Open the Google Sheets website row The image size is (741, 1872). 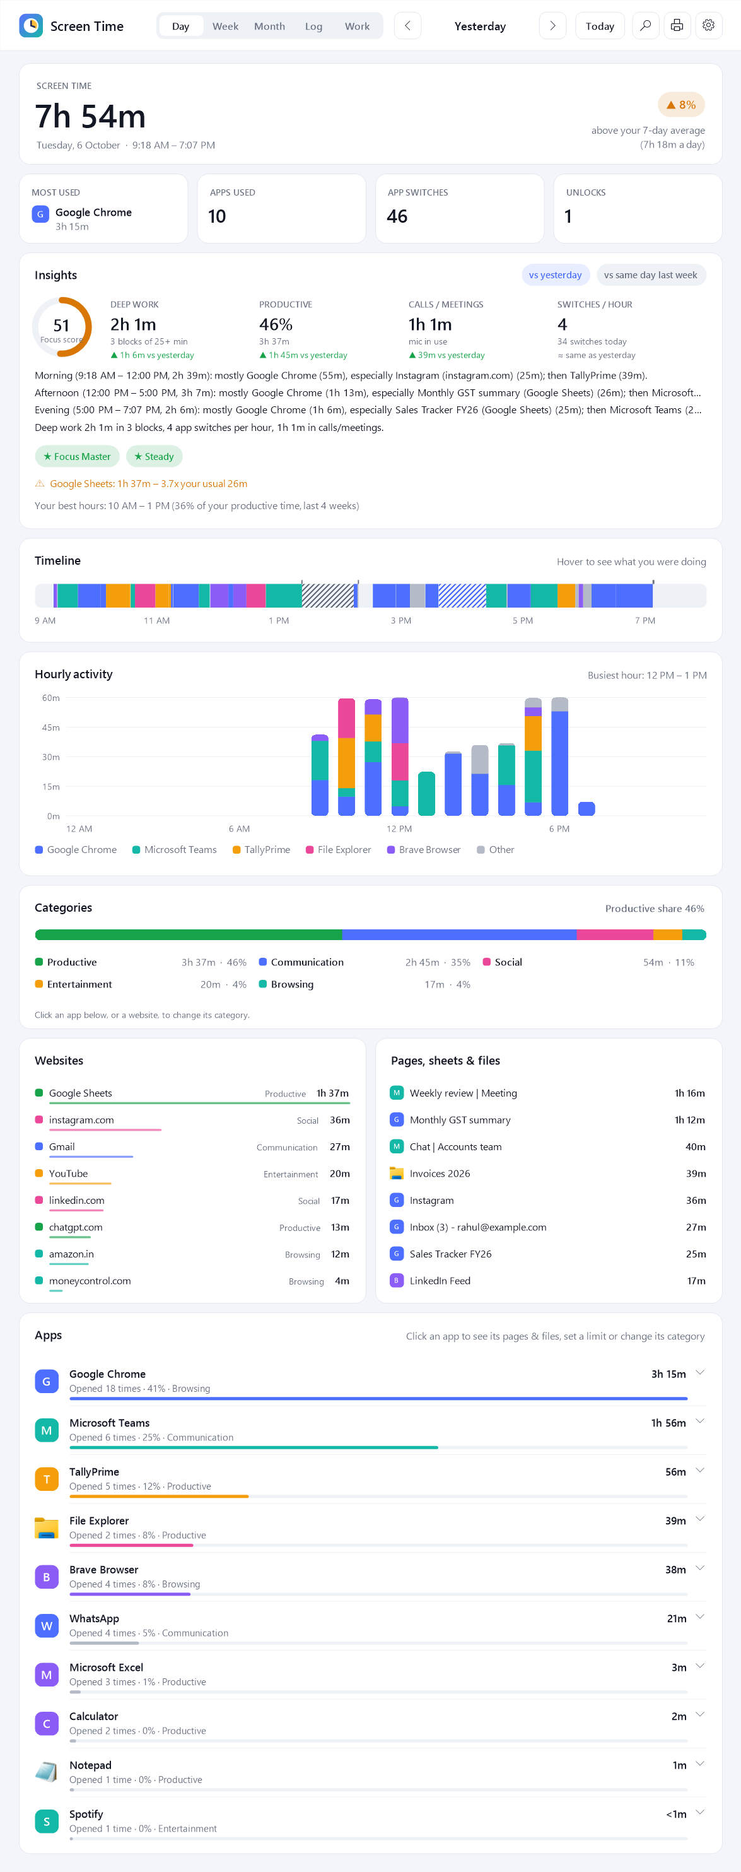coord(192,1093)
